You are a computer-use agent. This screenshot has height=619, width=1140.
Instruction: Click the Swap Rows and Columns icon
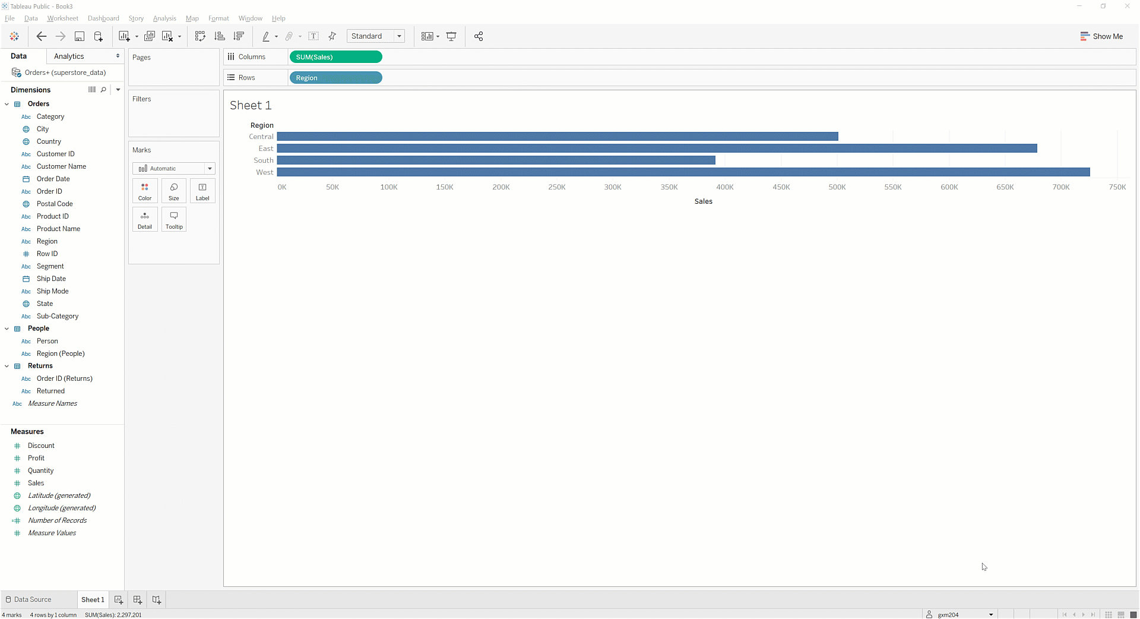click(200, 36)
